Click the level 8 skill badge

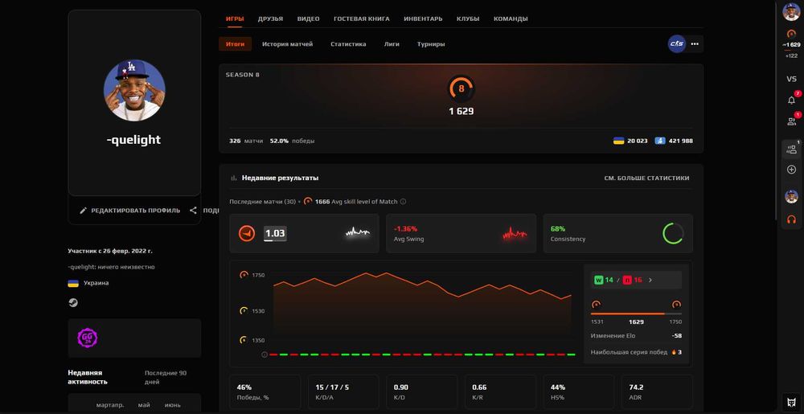[x=461, y=88]
